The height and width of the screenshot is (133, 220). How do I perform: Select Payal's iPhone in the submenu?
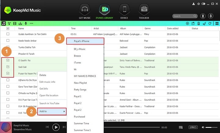point(85,41)
